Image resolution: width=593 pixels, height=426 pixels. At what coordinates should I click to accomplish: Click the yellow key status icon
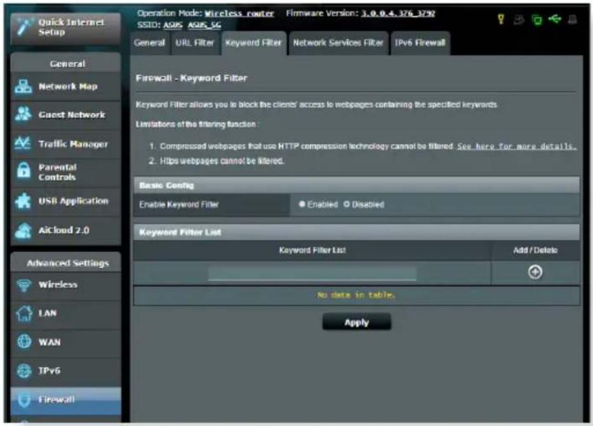point(501,19)
